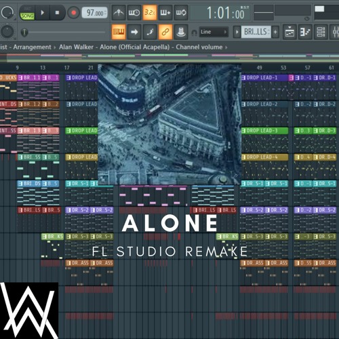Toggle the auto-scroll arrow icon

coord(134,32)
